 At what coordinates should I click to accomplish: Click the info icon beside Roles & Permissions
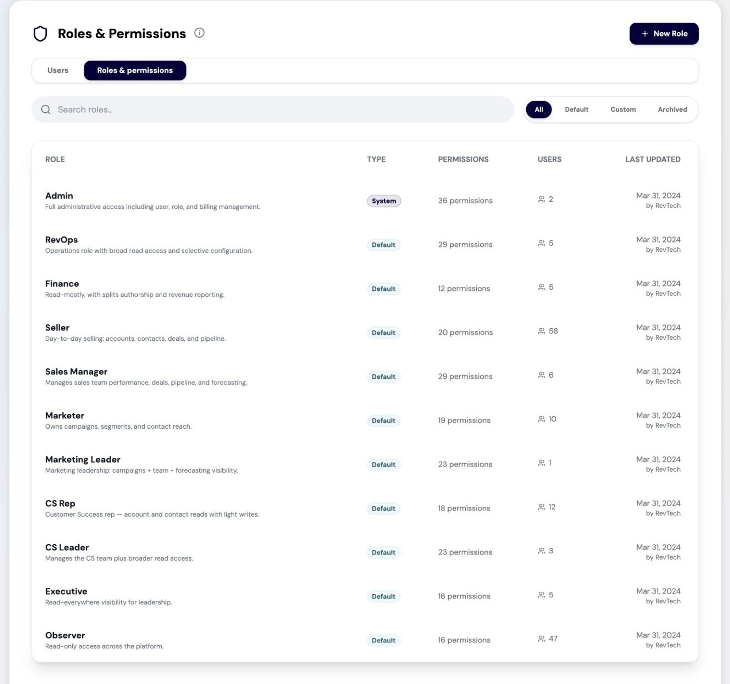(199, 33)
